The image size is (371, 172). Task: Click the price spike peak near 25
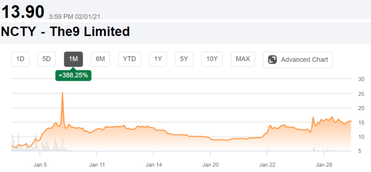62,93
